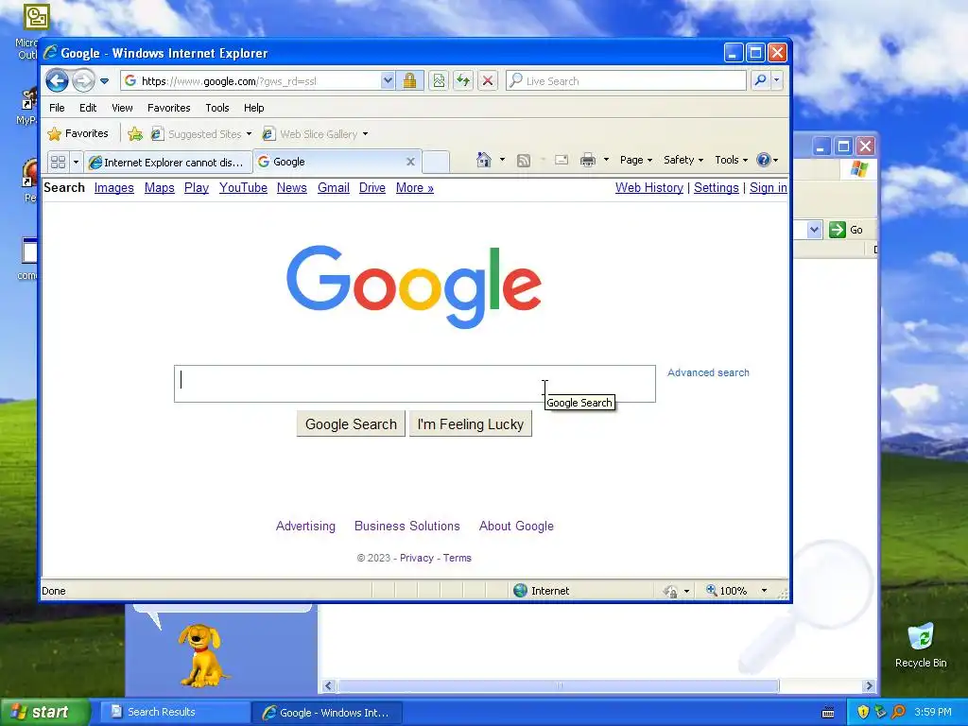Open the Recycle Bin desktop icon

pyautogui.click(x=921, y=646)
